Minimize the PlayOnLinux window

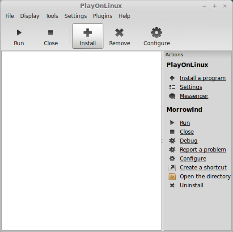coord(204,6)
